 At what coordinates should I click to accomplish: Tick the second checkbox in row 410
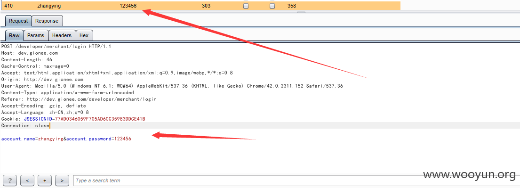pyautogui.click(x=272, y=6)
